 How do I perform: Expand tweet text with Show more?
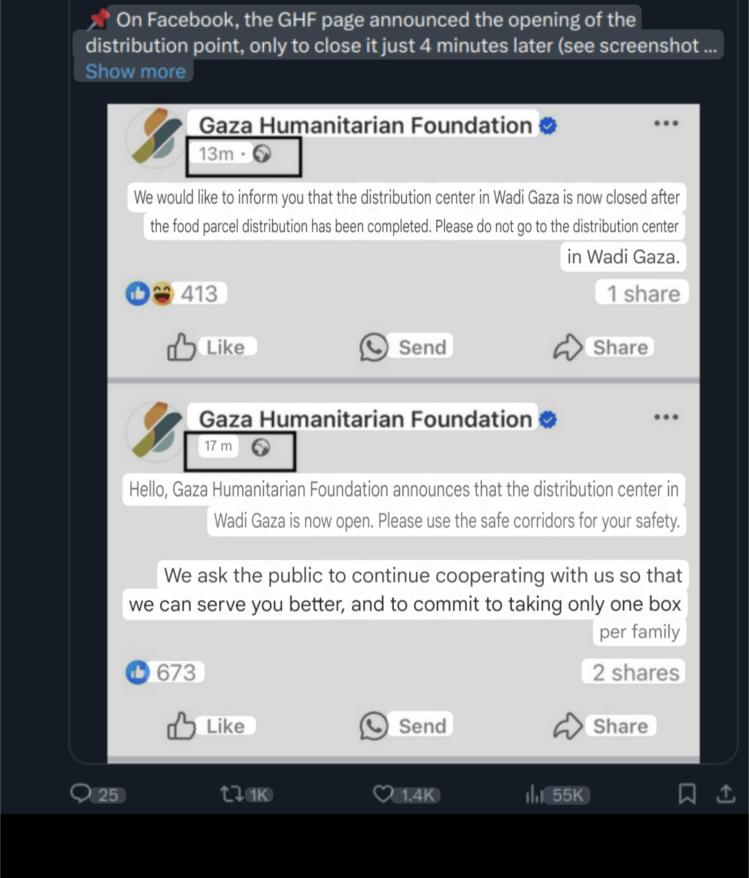(136, 71)
